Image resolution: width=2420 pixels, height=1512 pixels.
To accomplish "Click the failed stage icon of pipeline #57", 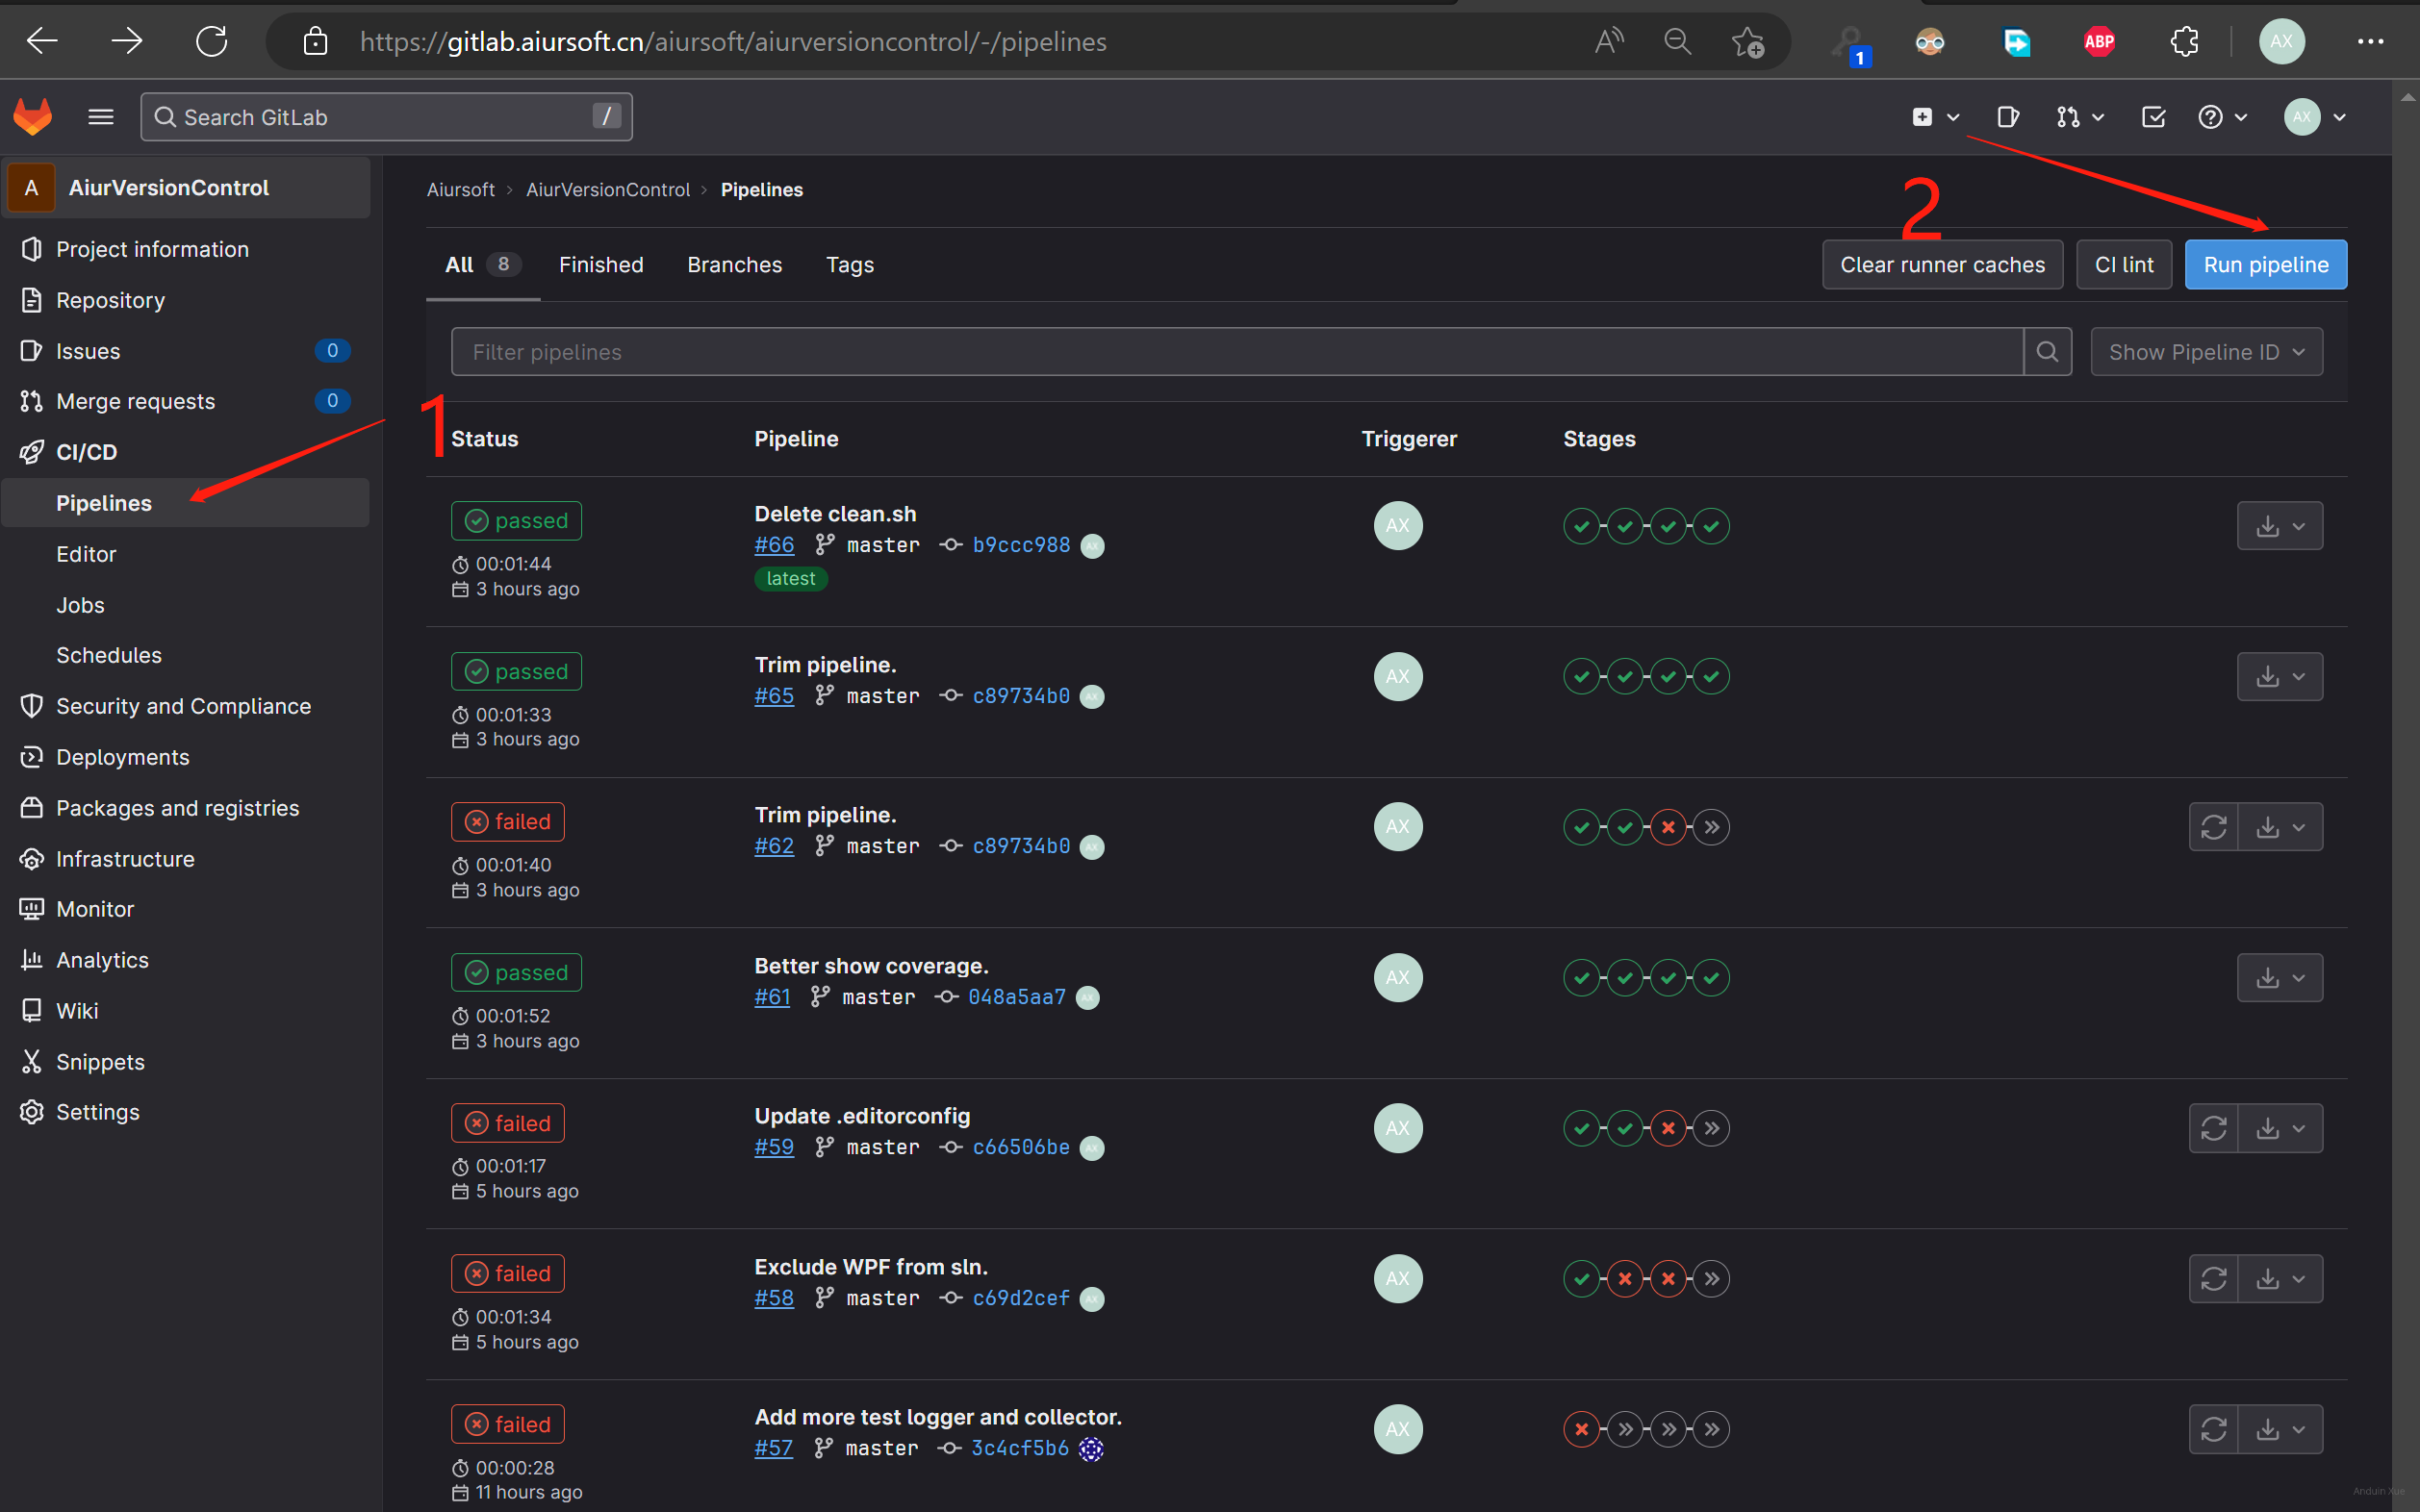I will pos(1581,1429).
